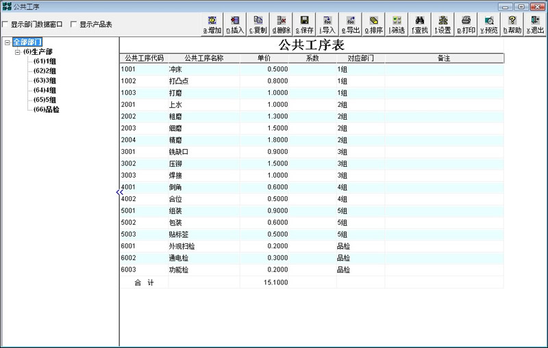
Task: Open the 导出 (Export) tool
Action: click(351, 25)
